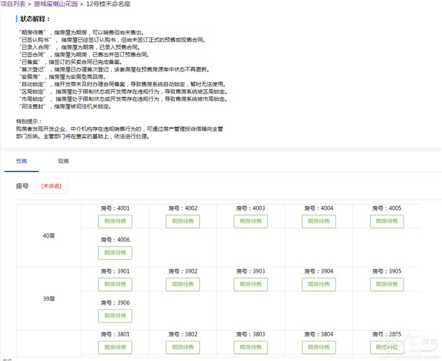Click 期房待售 button for room 4001
This screenshot has height=361, width=442.
115,221
